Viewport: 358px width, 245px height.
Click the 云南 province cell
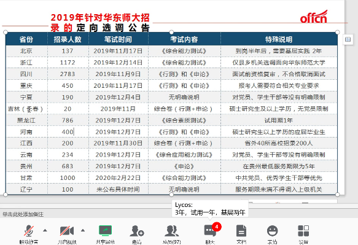[26, 155]
